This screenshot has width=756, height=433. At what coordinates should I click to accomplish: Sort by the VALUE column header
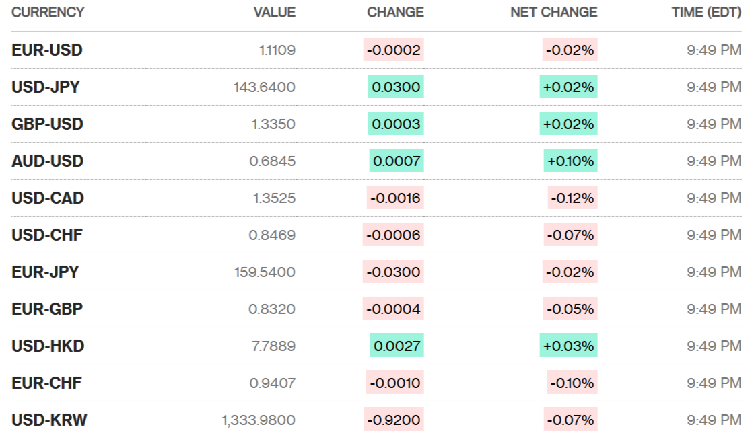[x=274, y=12]
